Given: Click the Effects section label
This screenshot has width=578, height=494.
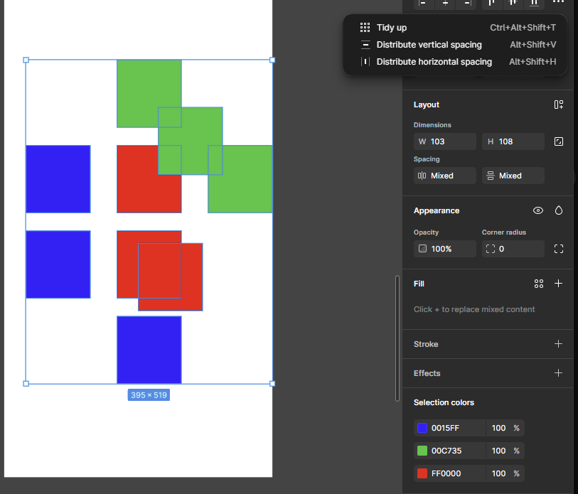Looking at the screenshot, I should click(427, 373).
